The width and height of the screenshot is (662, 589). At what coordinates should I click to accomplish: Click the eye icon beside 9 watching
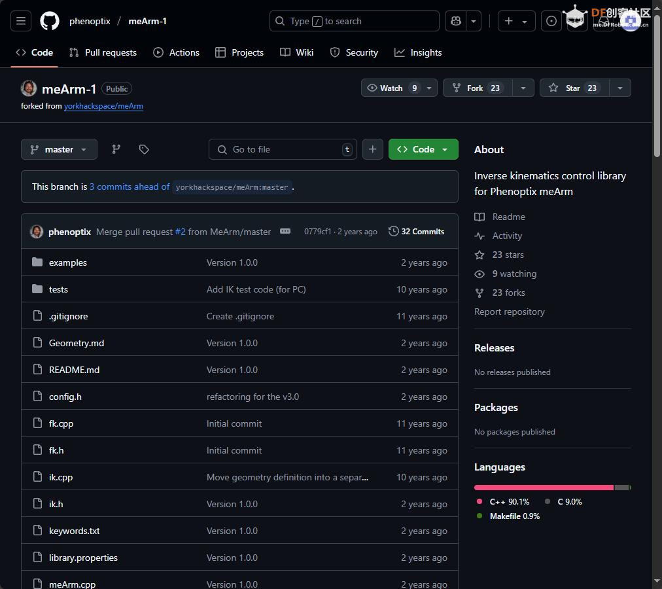pos(479,274)
